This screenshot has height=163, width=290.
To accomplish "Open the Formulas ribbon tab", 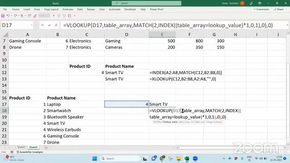I will (x=68, y=10).
